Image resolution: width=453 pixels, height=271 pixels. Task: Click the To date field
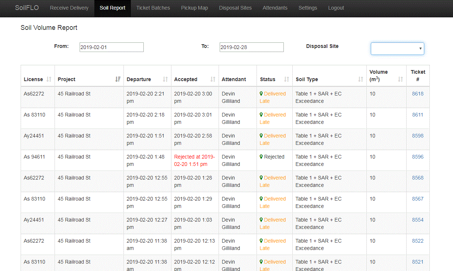pyautogui.click(x=252, y=47)
